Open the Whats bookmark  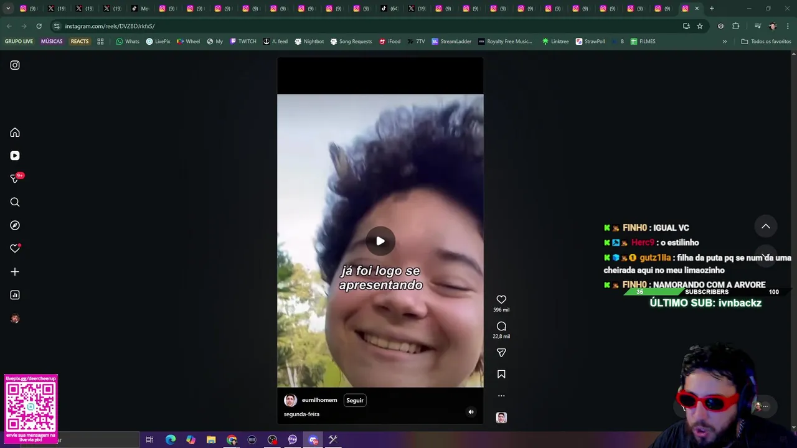128,42
